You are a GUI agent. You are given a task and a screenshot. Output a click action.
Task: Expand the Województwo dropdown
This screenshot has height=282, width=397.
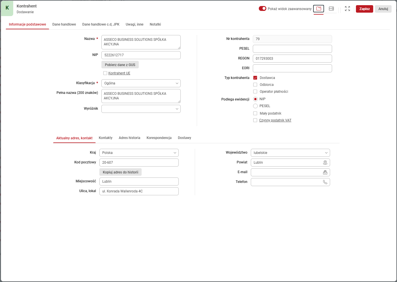[x=290, y=153]
